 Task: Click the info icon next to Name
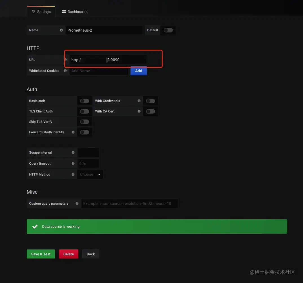61,30
